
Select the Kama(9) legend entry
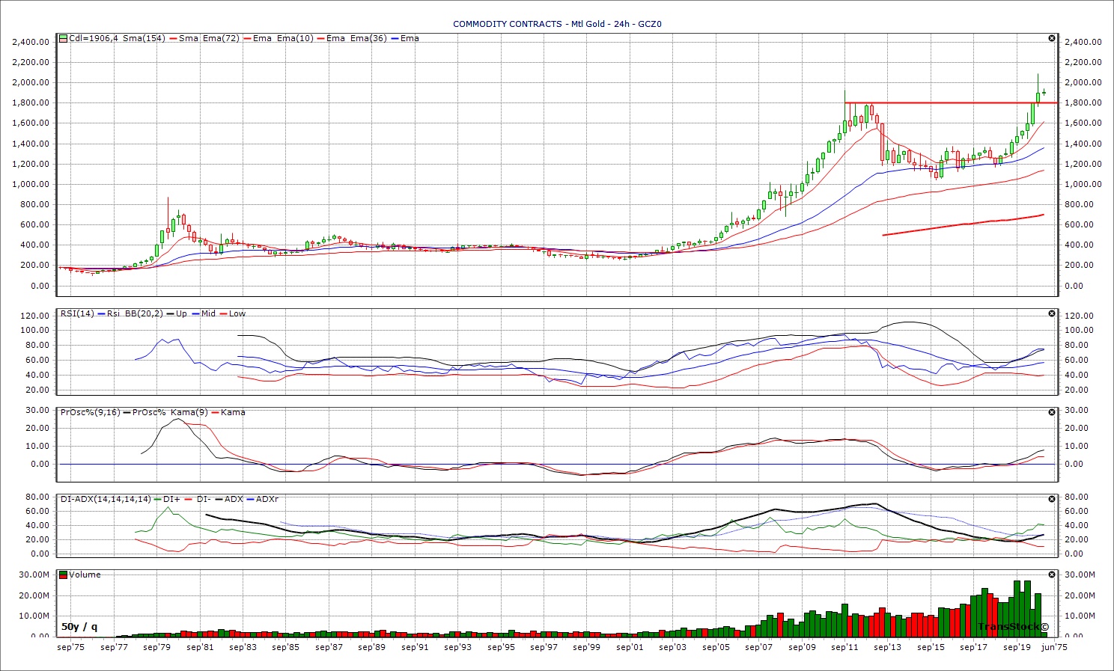coord(189,412)
